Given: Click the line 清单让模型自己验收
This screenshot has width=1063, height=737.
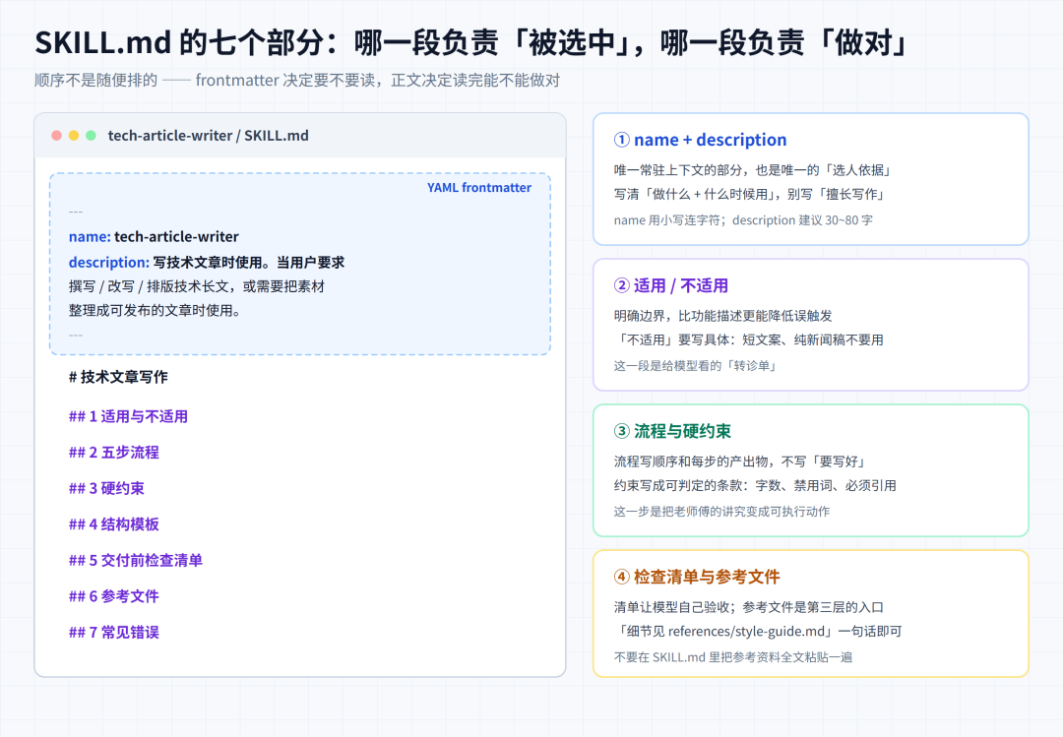Looking at the screenshot, I should [x=748, y=607].
